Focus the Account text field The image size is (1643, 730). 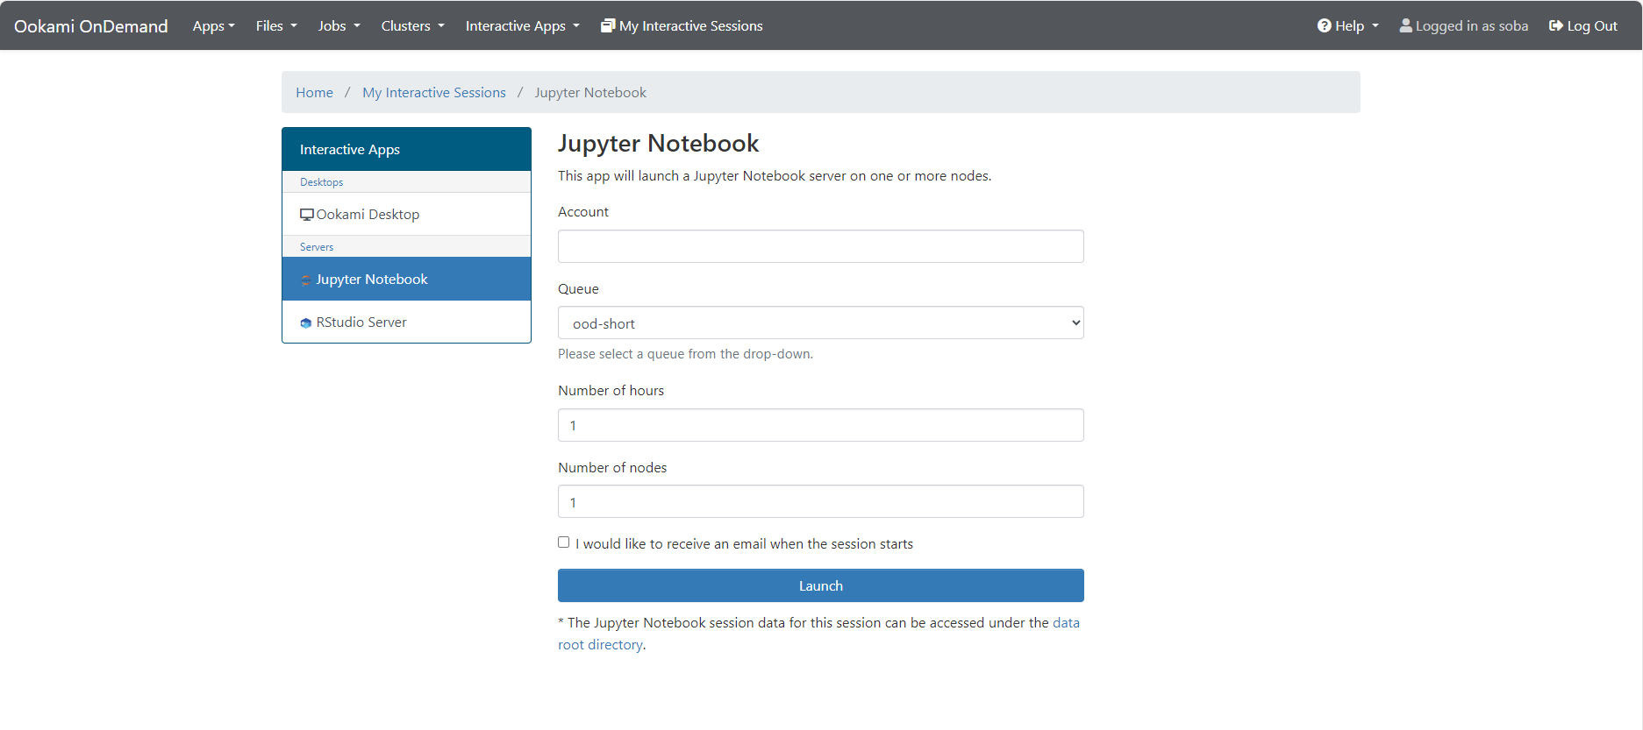[x=820, y=246]
